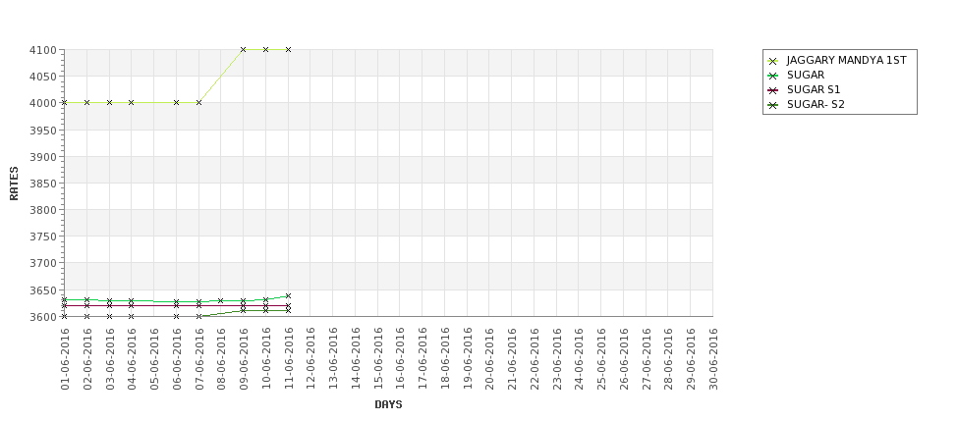This screenshot has width=958, height=421.
Task: Click the 4000 y-axis tick label
Action: (x=43, y=103)
